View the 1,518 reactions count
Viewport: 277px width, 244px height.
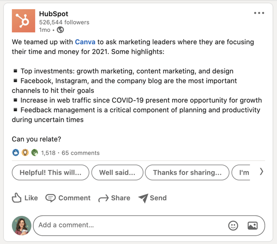tap(48, 153)
